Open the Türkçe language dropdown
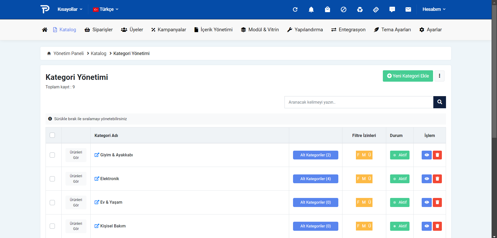 pos(106,9)
